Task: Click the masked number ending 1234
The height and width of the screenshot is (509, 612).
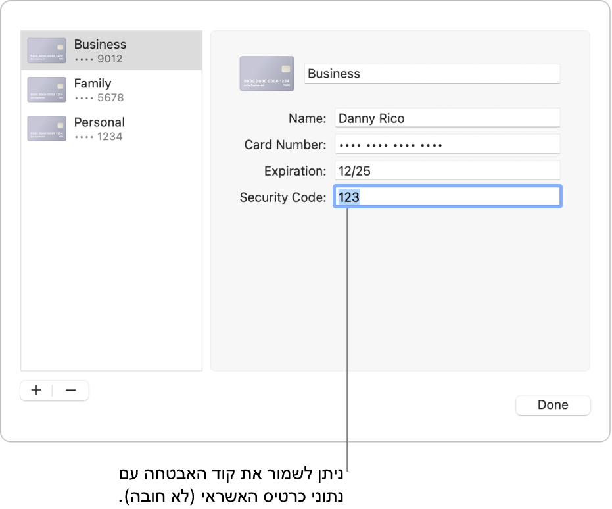Action: (99, 137)
